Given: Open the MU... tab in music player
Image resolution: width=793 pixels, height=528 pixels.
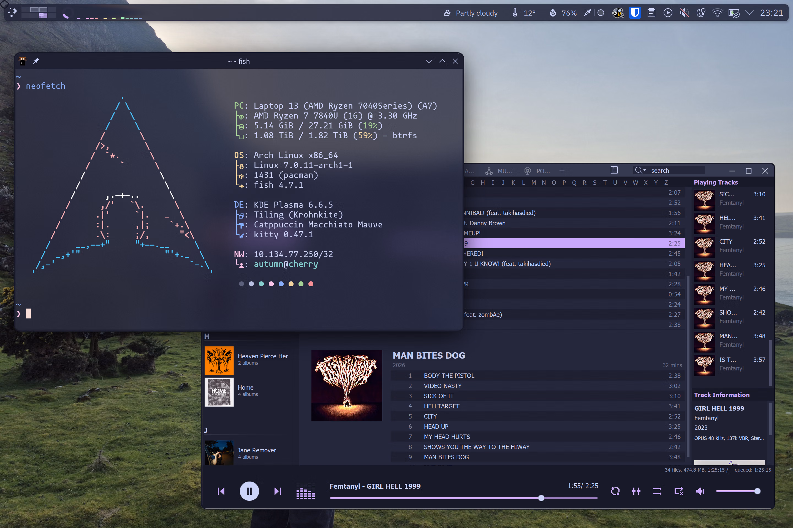Looking at the screenshot, I should pyautogui.click(x=498, y=171).
